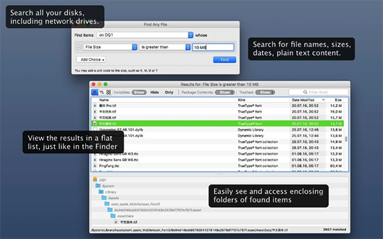Remove the File Size search criterion
This screenshot has height=239, width=383.
point(79,47)
